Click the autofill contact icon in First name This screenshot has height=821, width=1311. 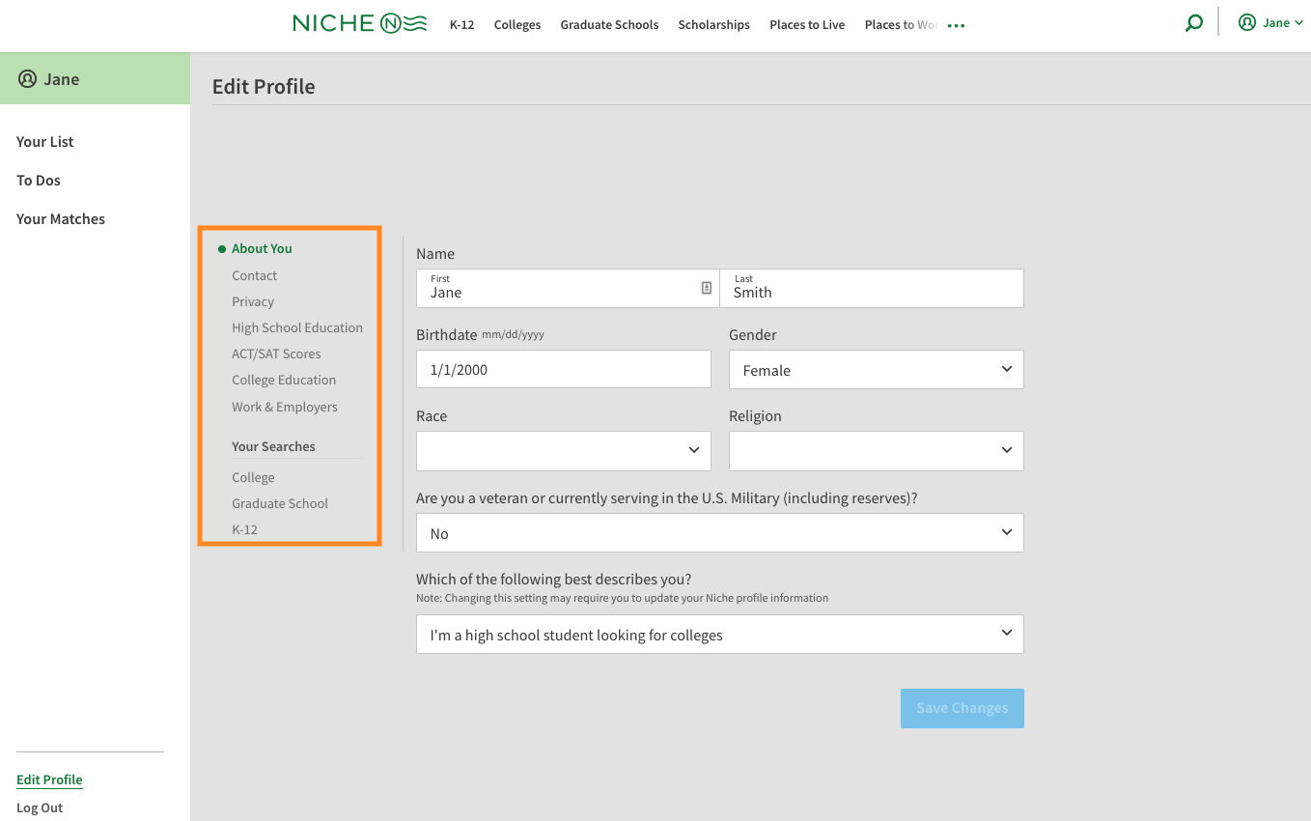(x=706, y=288)
